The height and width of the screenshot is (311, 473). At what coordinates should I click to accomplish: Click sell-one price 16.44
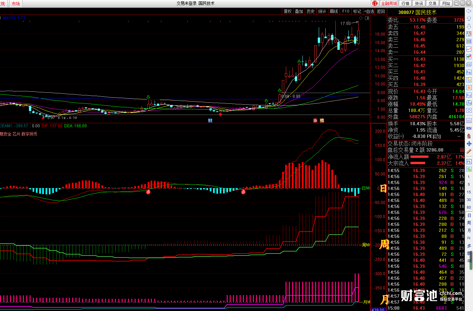coord(419,52)
